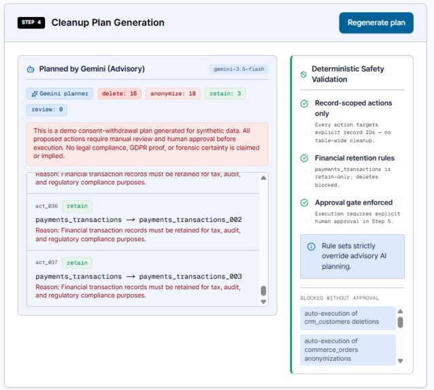Viewport: 434px width, 390px height.
Task: Click payments_transactions_002 record target
Action: pos(190,220)
